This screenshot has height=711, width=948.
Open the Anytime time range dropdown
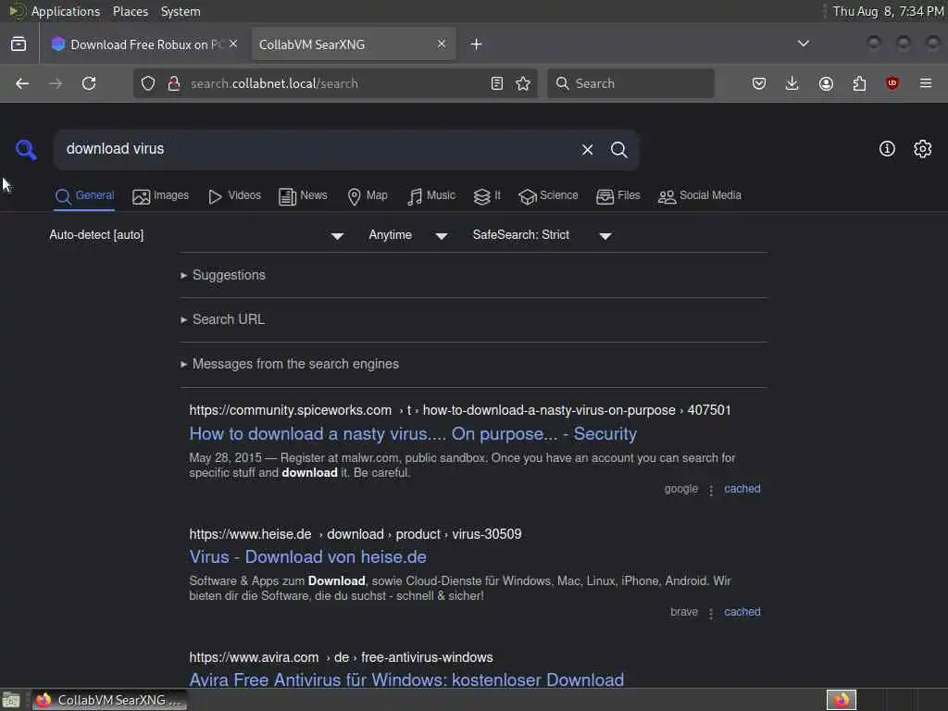click(408, 235)
